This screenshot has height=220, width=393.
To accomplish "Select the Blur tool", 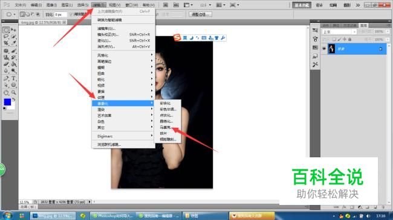I will coord(6,71).
